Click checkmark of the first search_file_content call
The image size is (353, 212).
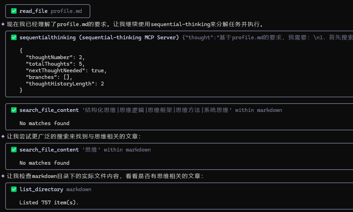point(14,110)
